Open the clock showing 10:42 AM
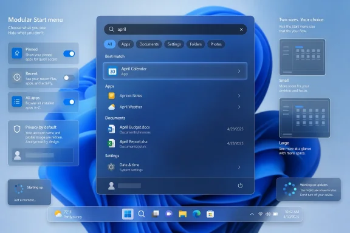The height and width of the screenshot is (233, 350). coord(292,214)
